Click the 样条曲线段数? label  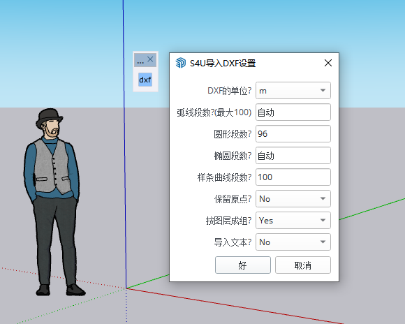point(224,177)
